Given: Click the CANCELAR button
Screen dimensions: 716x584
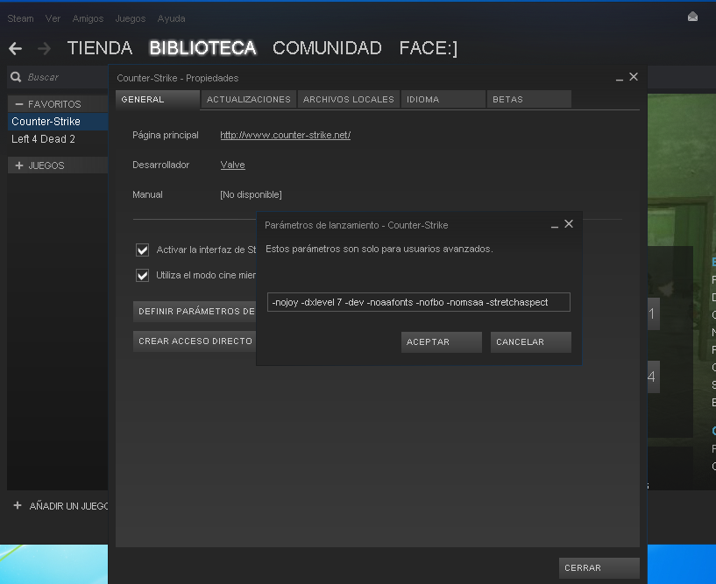Looking at the screenshot, I should coord(530,342).
